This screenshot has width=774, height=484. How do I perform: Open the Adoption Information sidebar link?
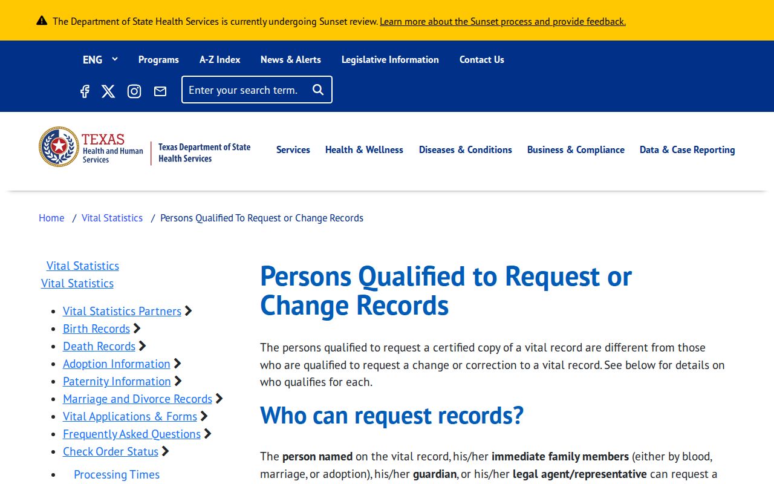coord(117,364)
